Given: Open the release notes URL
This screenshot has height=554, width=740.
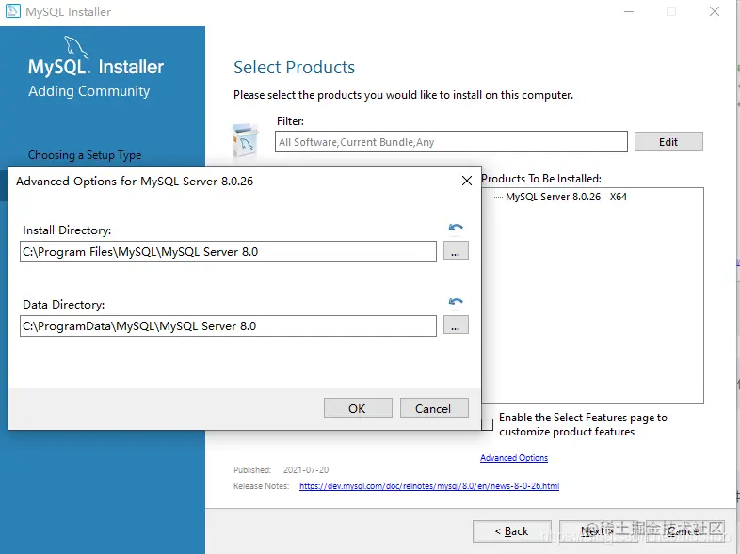Looking at the screenshot, I should click(429, 486).
